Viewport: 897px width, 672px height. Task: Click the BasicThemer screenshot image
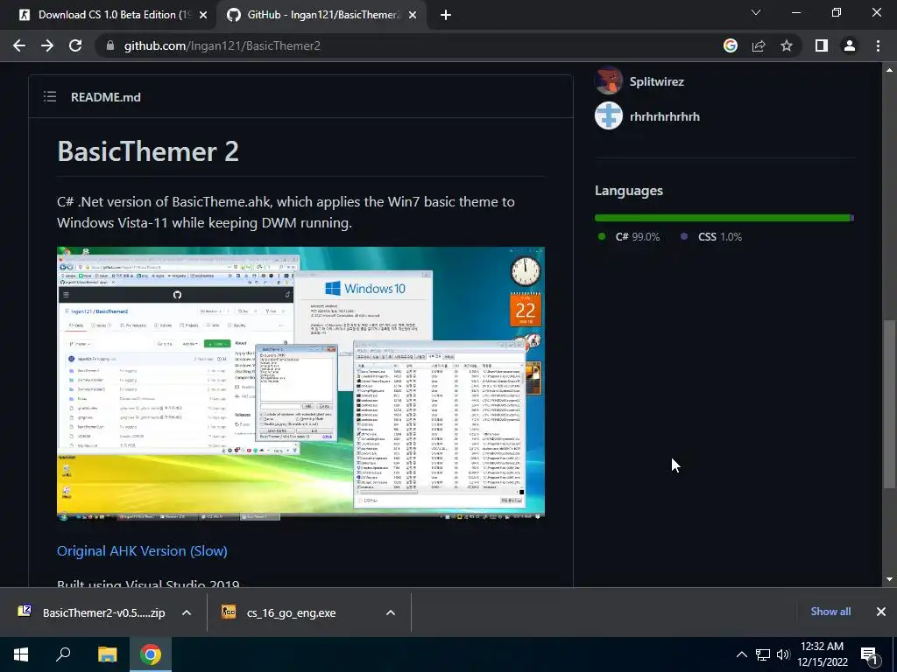pos(301,383)
